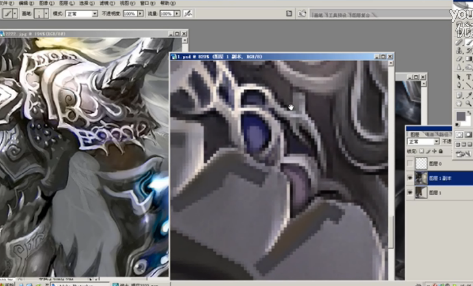Viewport: 473px width, 286px height.
Task: Switch to full screen with menu bar mode
Action: (464, 144)
